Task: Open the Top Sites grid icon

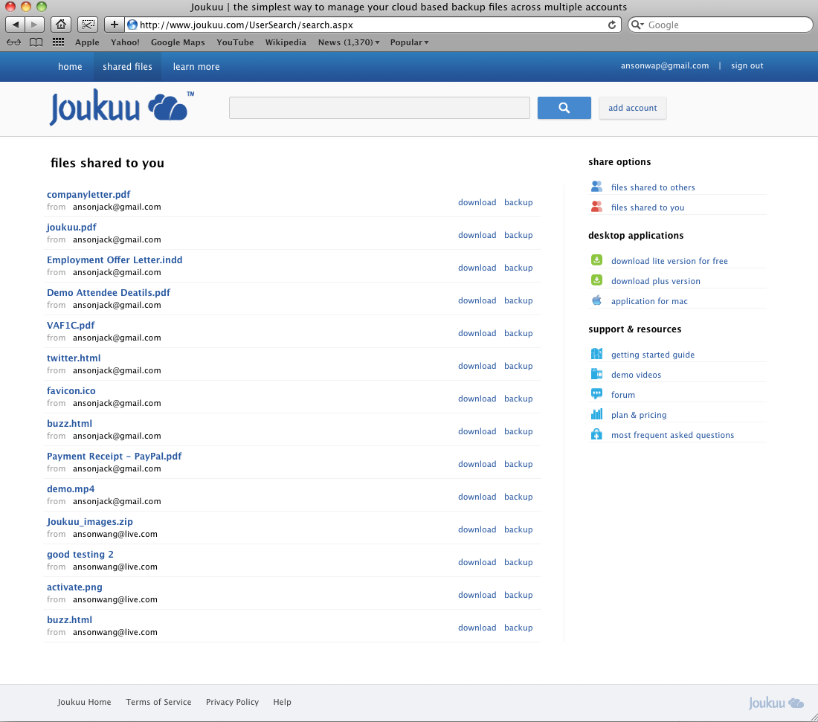Action: click(59, 42)
